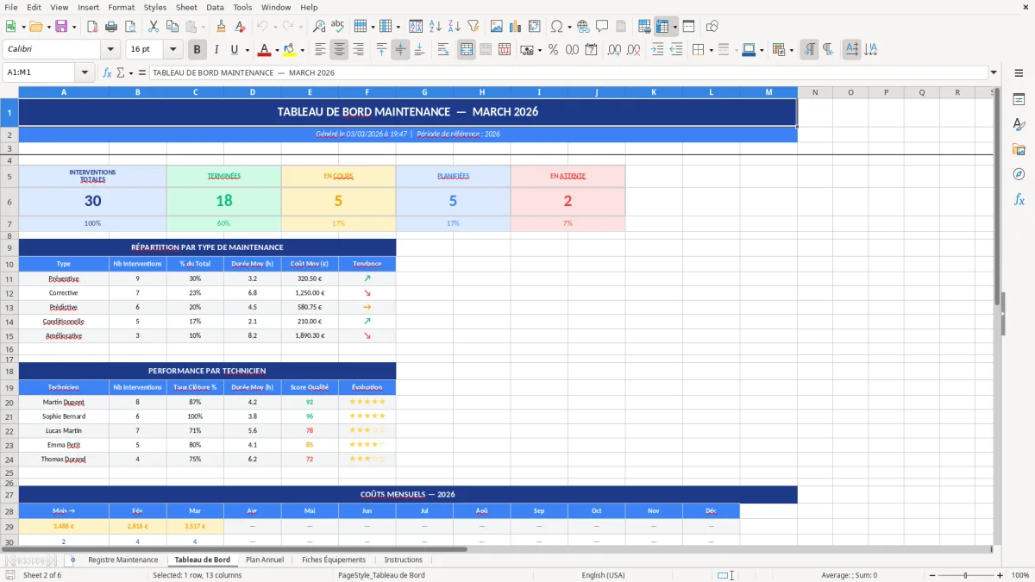Click the Fiches Équipements sheet tab
This screenshot has height=582, width=1035.
click(x=334, y=559)
